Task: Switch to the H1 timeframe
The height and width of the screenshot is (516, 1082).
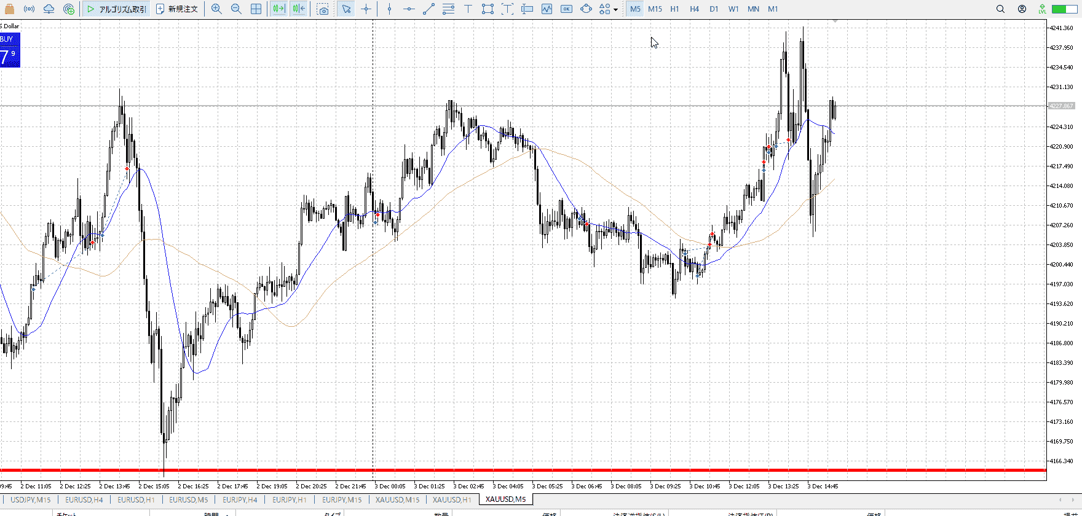Action: [x=674, y=9]
